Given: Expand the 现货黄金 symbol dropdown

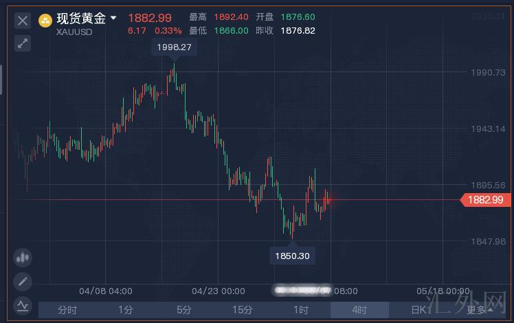Looking at the screenshot, I should point(113,18).
